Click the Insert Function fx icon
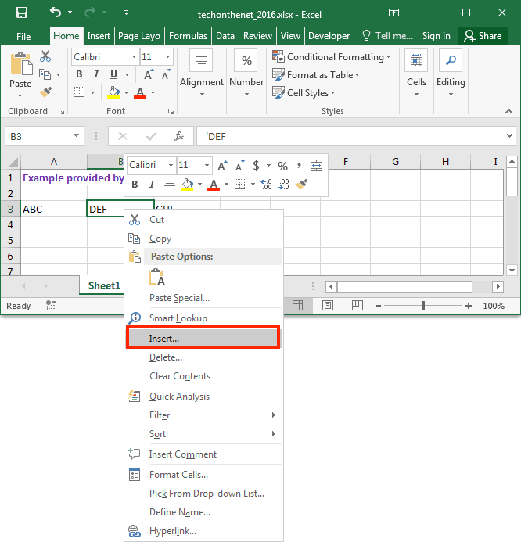This screenshot has width=521, height=542. click(x=178, y=136)
